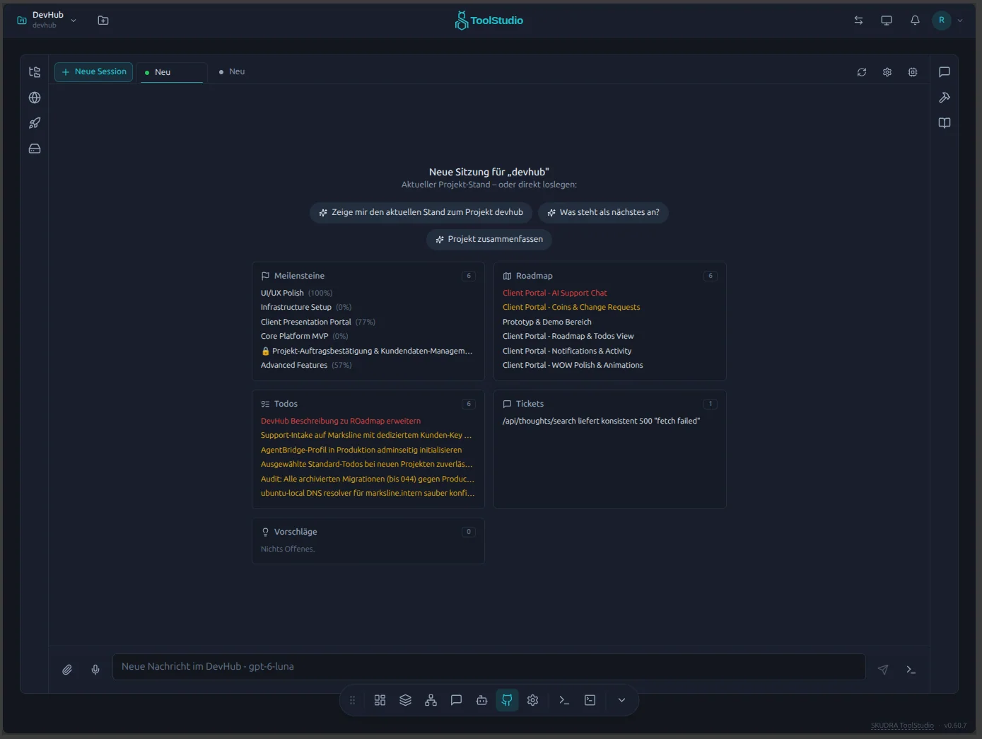The image size is (982, 739).
Task: Open notifications bell
Action: click(915, 21)
